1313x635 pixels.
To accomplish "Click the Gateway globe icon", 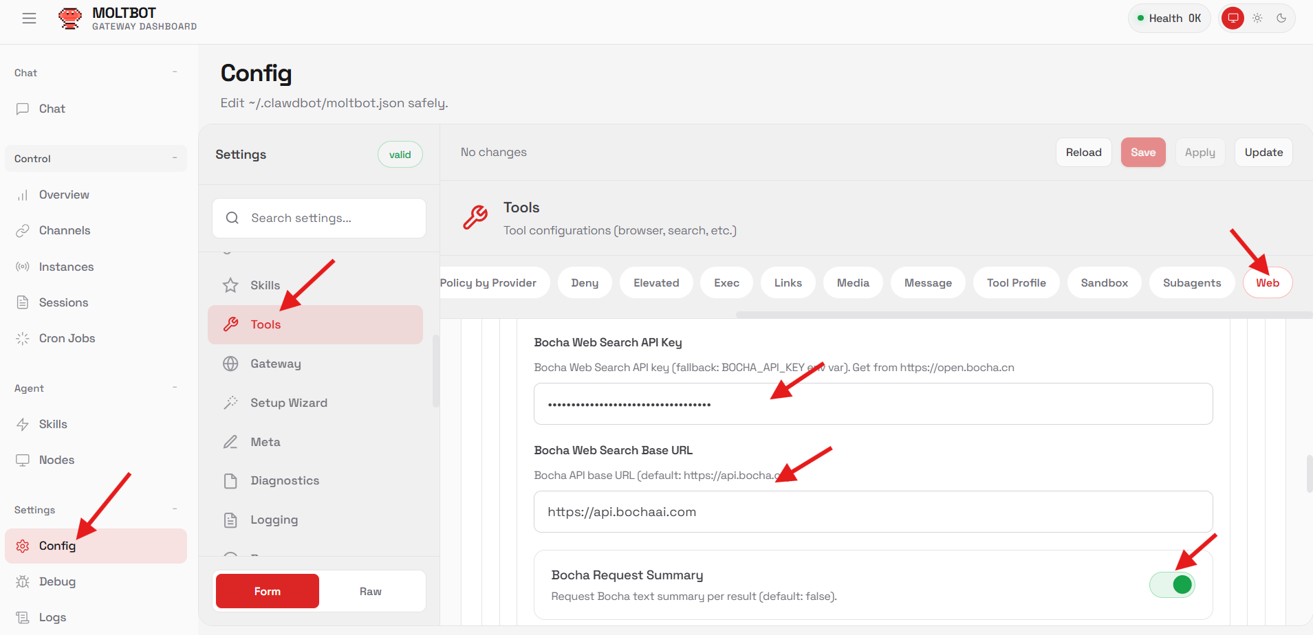I will coord(230,364).
